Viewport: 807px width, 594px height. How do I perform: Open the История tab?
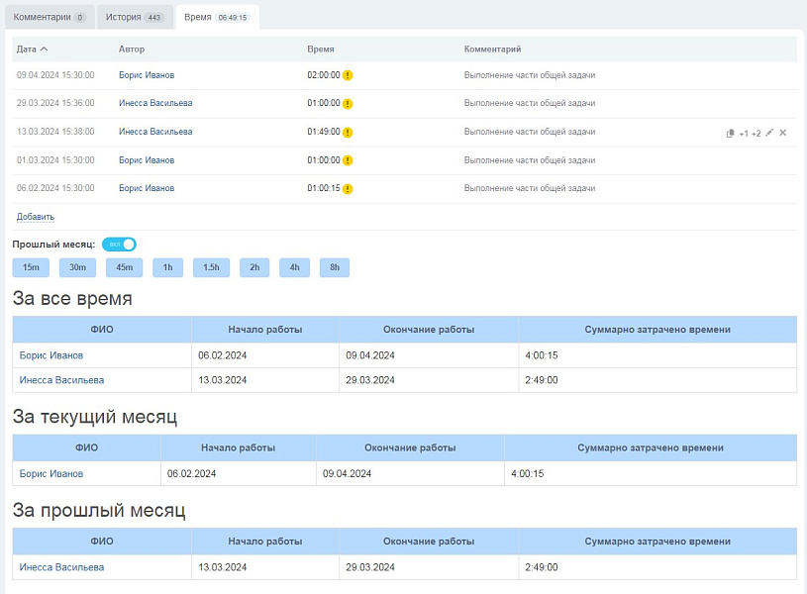(x=133, y=18)
